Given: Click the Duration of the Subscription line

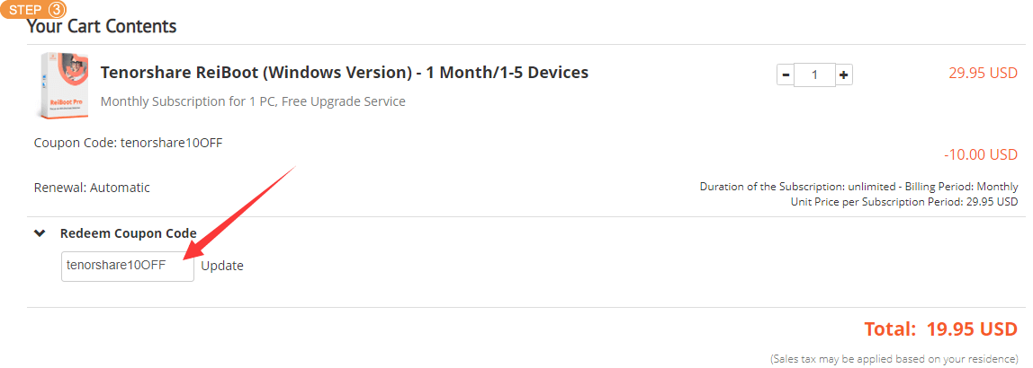Looking at the screenshot, I should point(858,187).
